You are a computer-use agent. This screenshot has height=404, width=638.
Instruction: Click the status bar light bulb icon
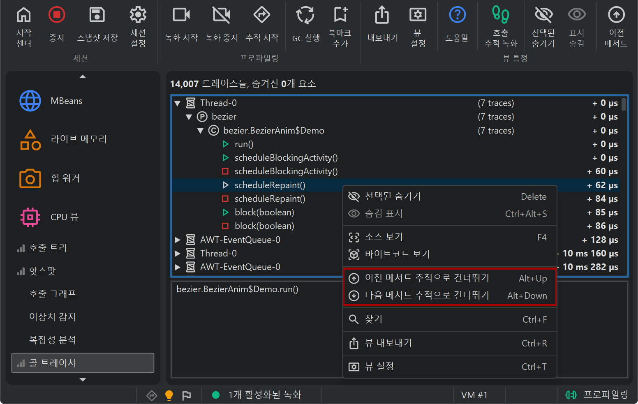click(169, 395)
